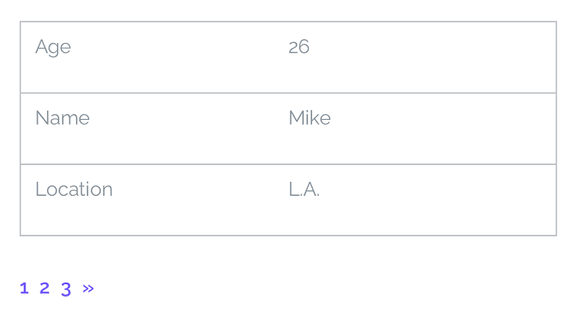Click the age value 26
Screen dimensions: 578x309
299,47
